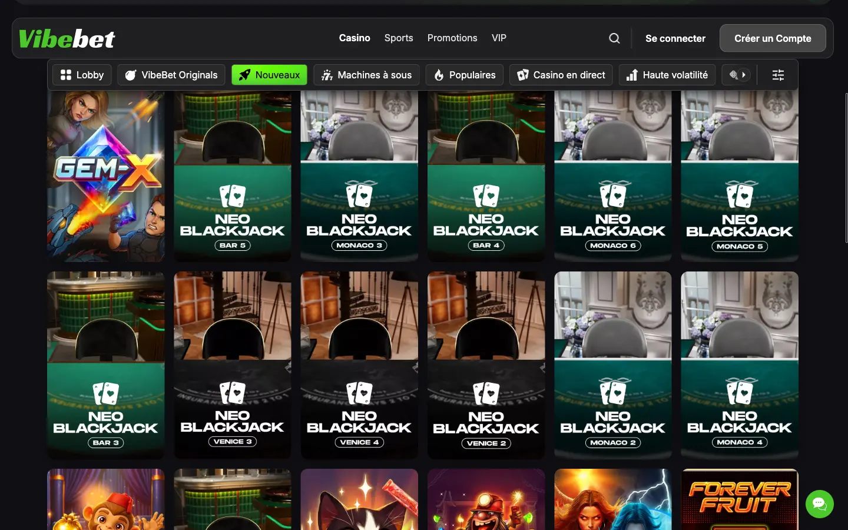Go to the Casino section
Viewport: 848px width, 530px height.
tap(355, 38)
